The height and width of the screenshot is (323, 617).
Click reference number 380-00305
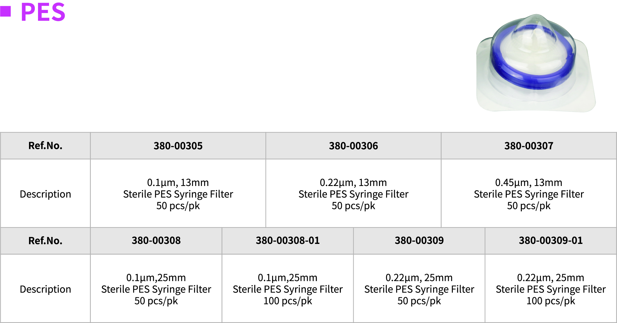[178, 146]
